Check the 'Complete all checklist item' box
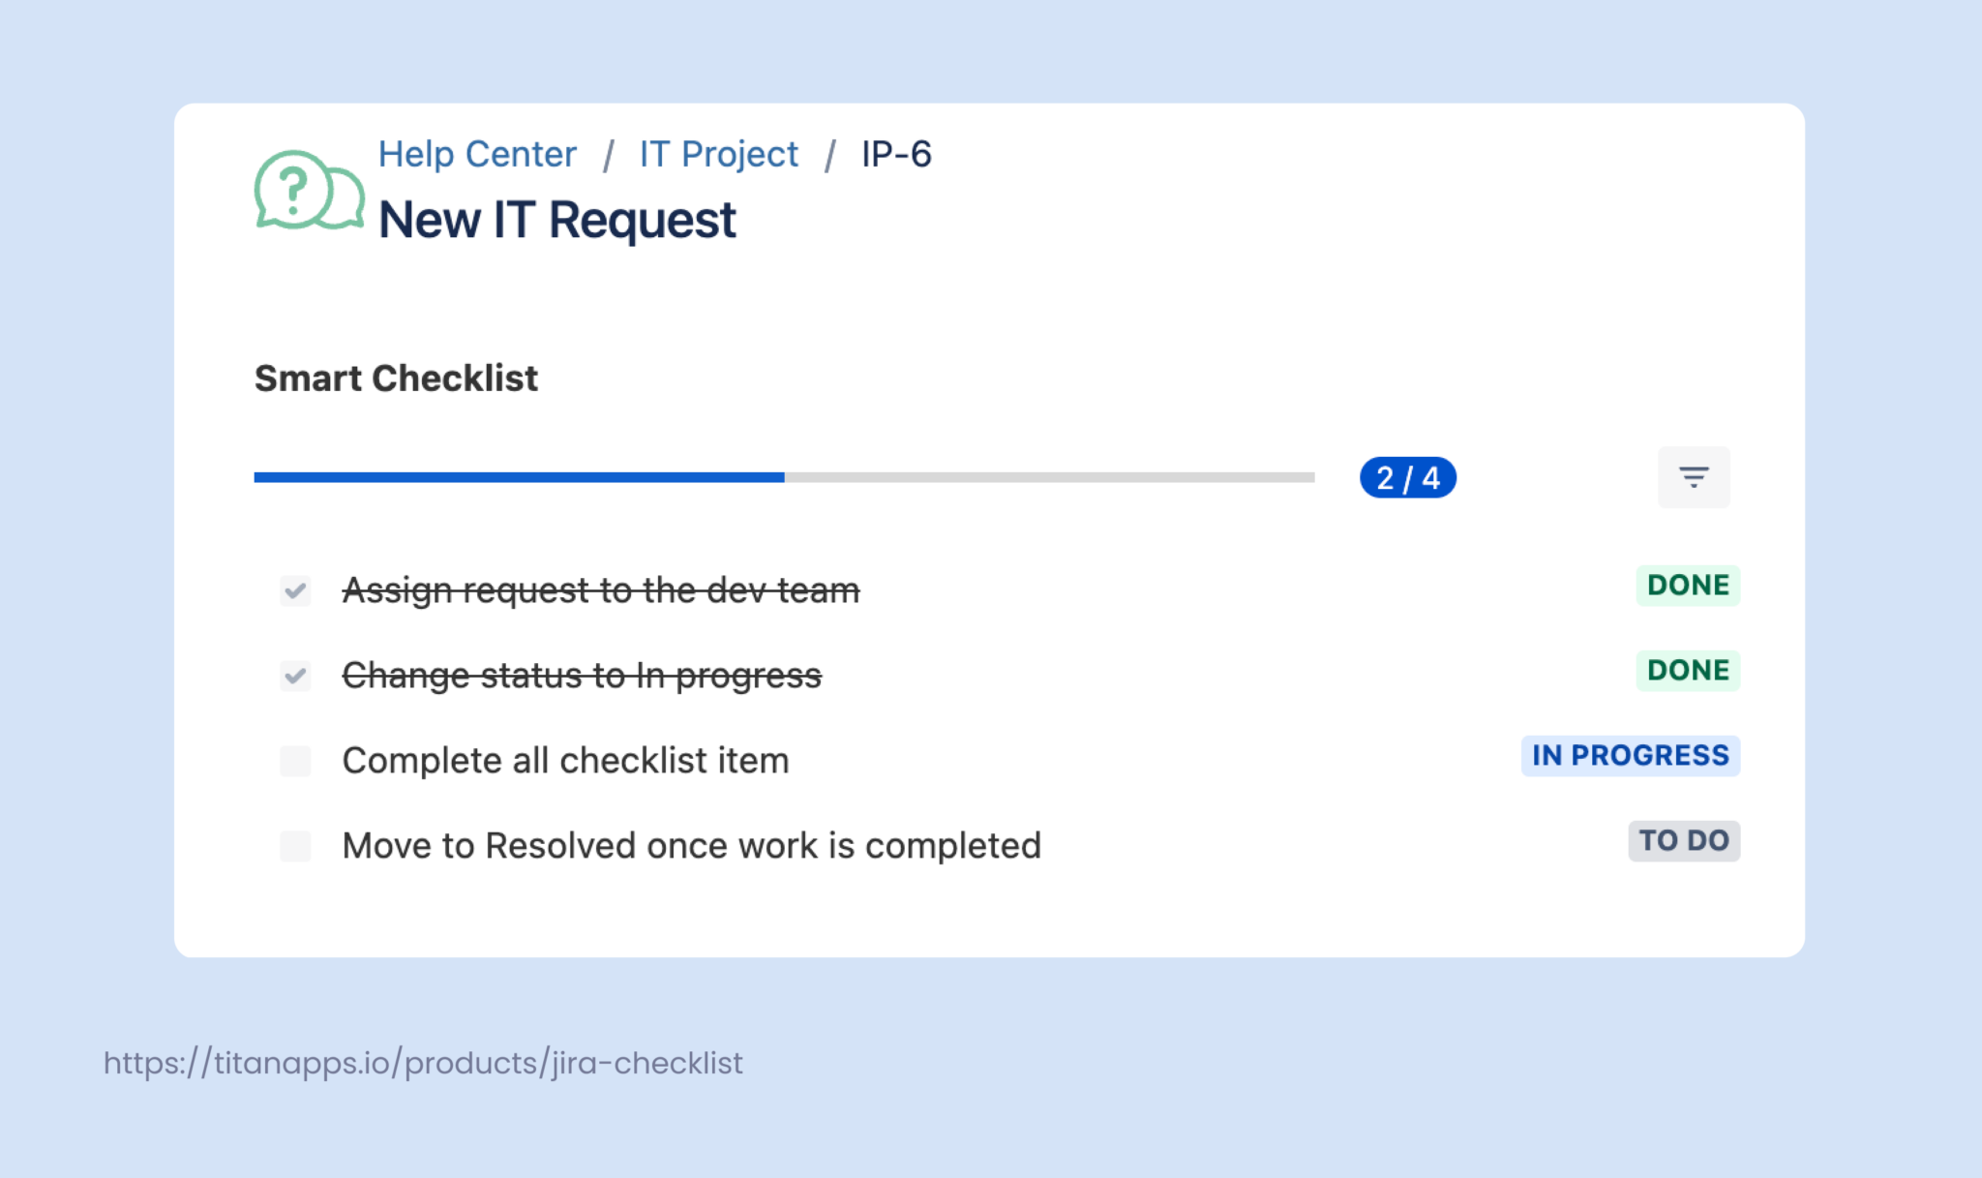Viewport: 1982px width, 1178px height. pyautogui.click(x=295, y=761)
